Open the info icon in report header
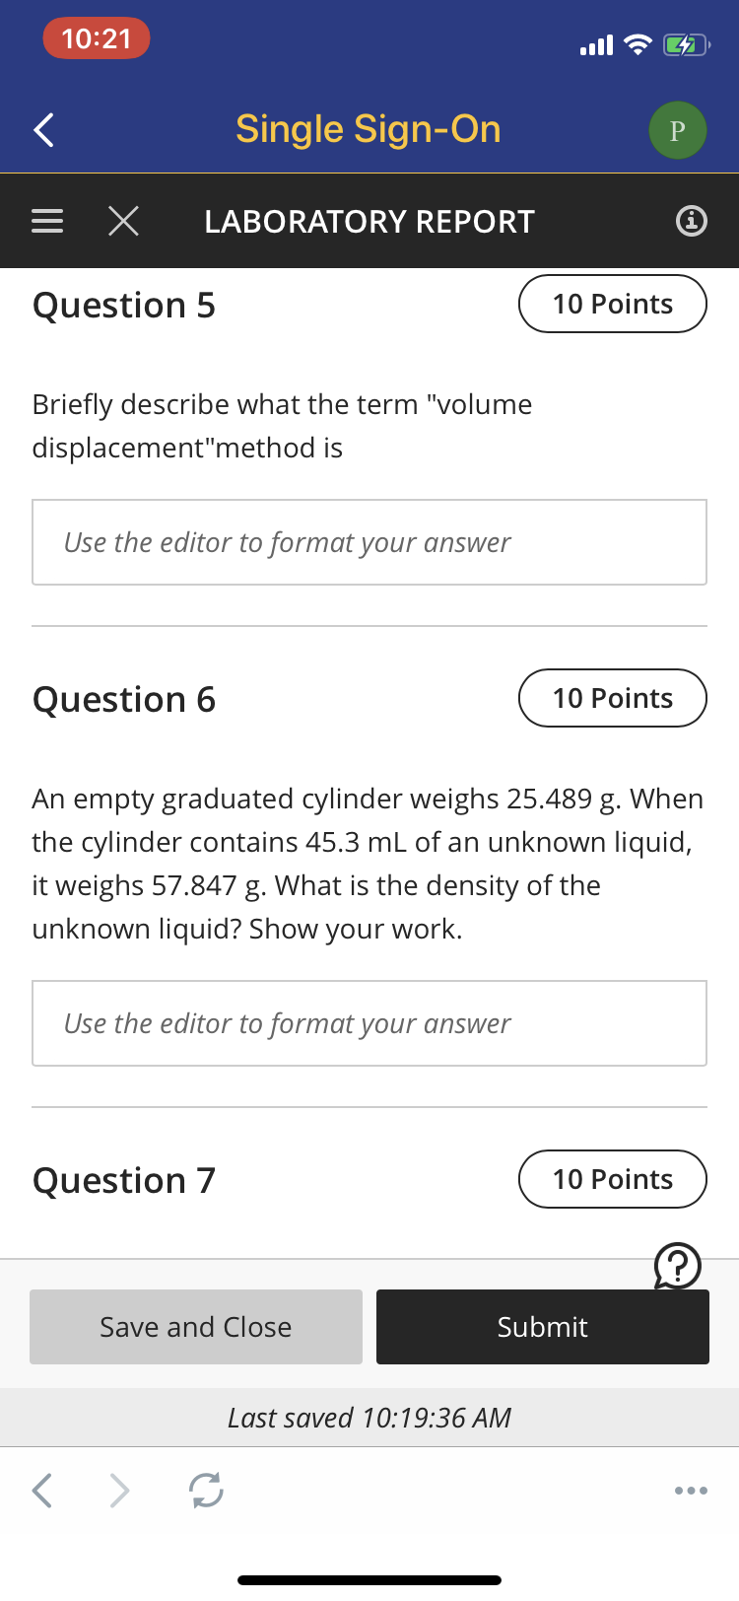Screen dimensions: 739x1601 (x=691, y=221)
